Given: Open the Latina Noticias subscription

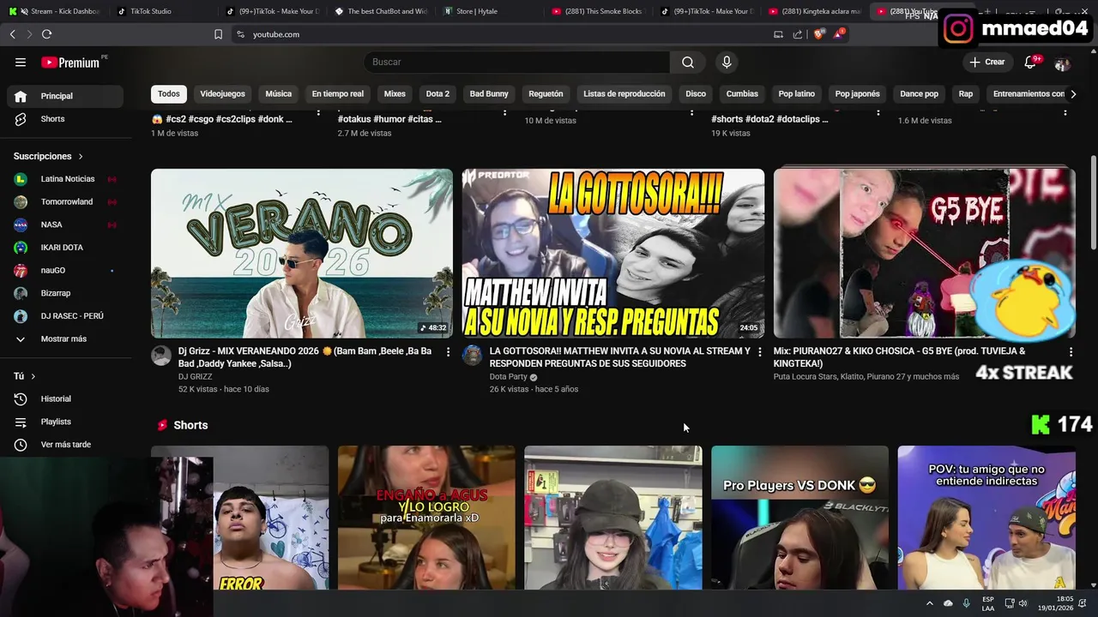Looking at the screenshot, I should point(65,179).
